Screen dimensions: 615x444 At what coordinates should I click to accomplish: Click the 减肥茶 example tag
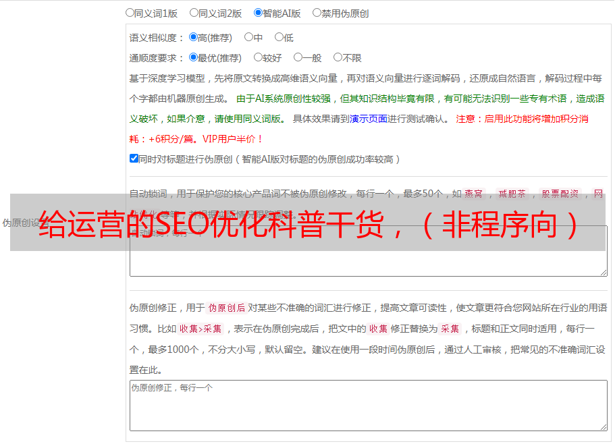(x=512, y=194)
